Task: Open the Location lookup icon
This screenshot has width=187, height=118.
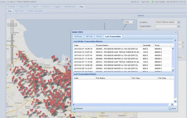Action: (x=179, y=22)
